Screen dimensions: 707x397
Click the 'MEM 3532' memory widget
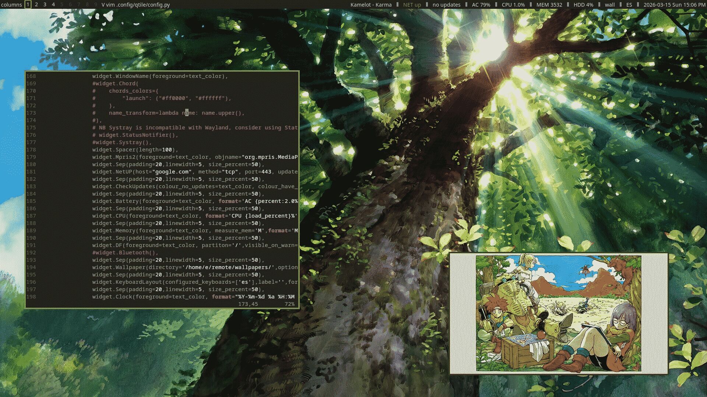(x=549, y=5)
